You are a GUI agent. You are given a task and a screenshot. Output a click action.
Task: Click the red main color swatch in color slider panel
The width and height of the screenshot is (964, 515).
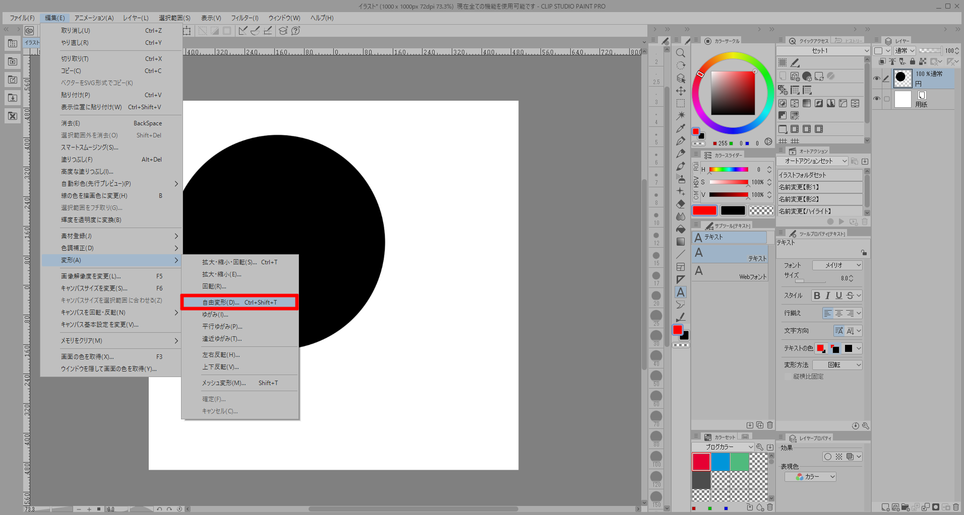point(704,210)
